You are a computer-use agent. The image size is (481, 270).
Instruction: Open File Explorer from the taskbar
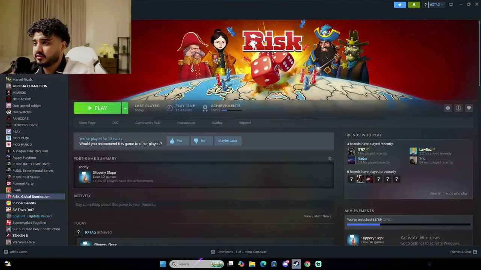click(x=252, y=264)
